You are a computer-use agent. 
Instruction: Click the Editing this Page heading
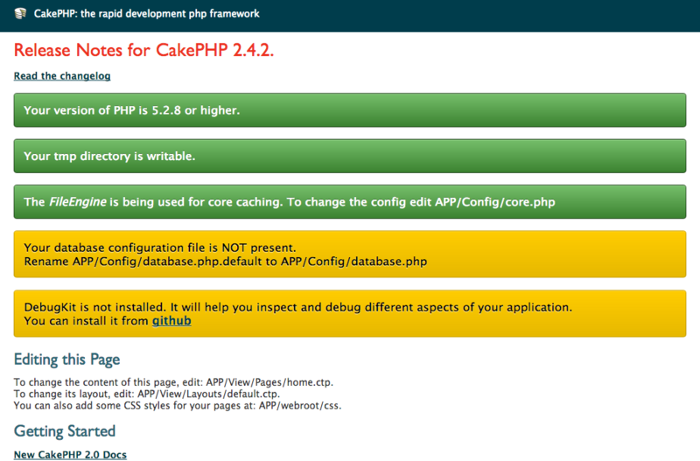point(67,360)
